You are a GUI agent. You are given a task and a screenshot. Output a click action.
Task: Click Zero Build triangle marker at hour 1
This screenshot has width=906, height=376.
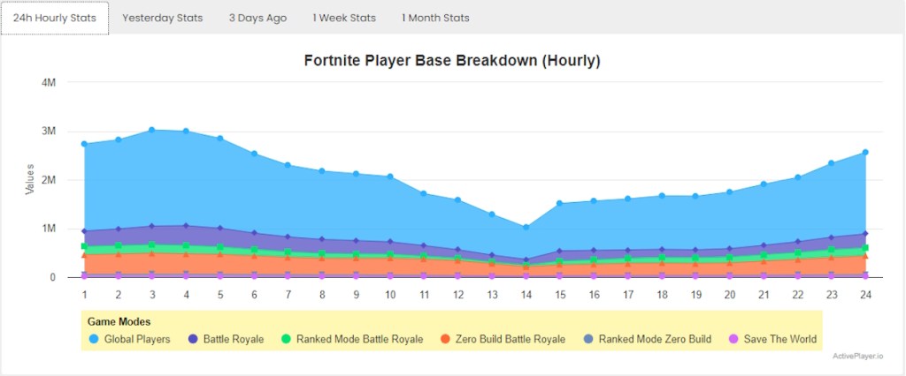pos(84,254)
